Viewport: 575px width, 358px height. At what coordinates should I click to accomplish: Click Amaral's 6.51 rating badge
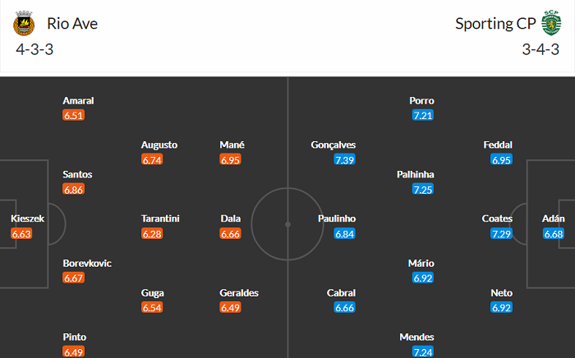click(73, 116)
